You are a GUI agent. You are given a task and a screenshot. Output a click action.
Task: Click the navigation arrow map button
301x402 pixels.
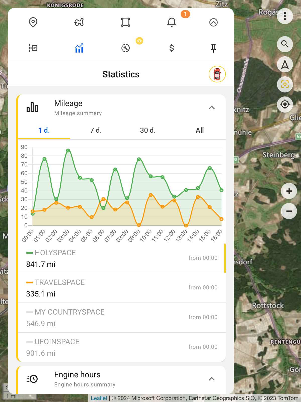click(285, 64)
